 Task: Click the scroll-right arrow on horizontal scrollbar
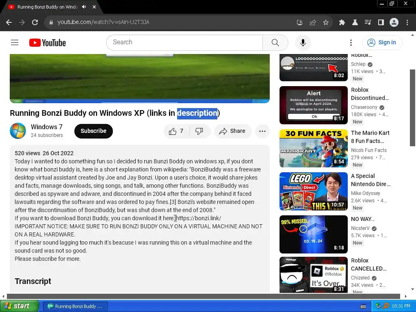pos(406,296)
